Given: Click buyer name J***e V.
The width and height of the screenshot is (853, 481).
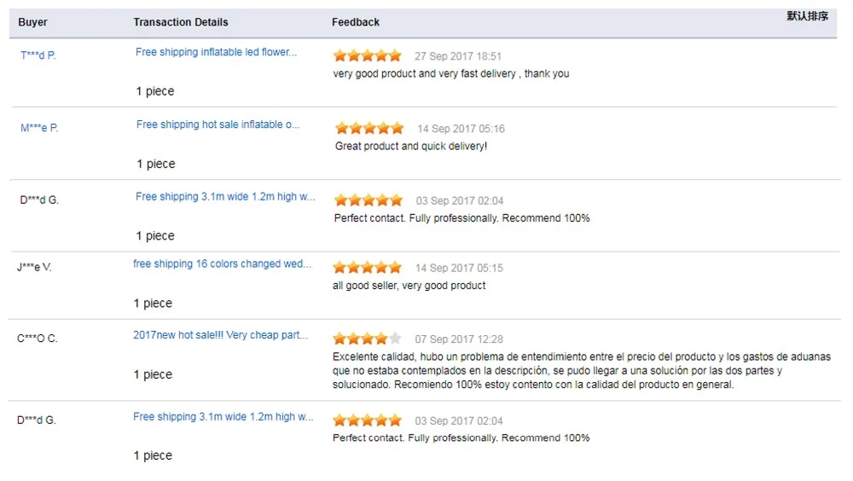Looking at the screenshot, I should click(34, 267).
